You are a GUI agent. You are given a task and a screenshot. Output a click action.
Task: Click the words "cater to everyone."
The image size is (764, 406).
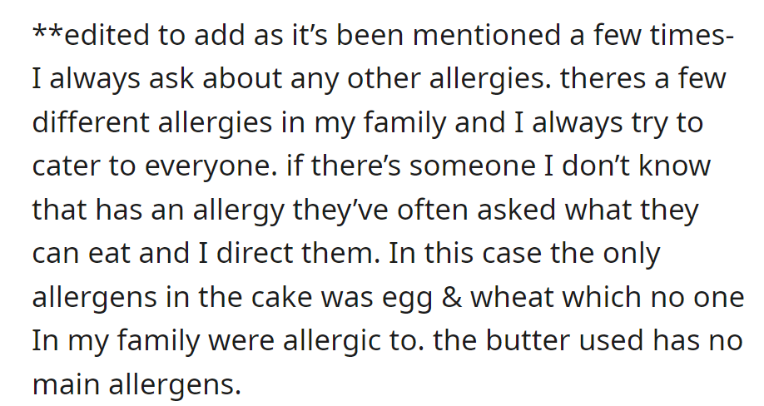tap(155, 166)
